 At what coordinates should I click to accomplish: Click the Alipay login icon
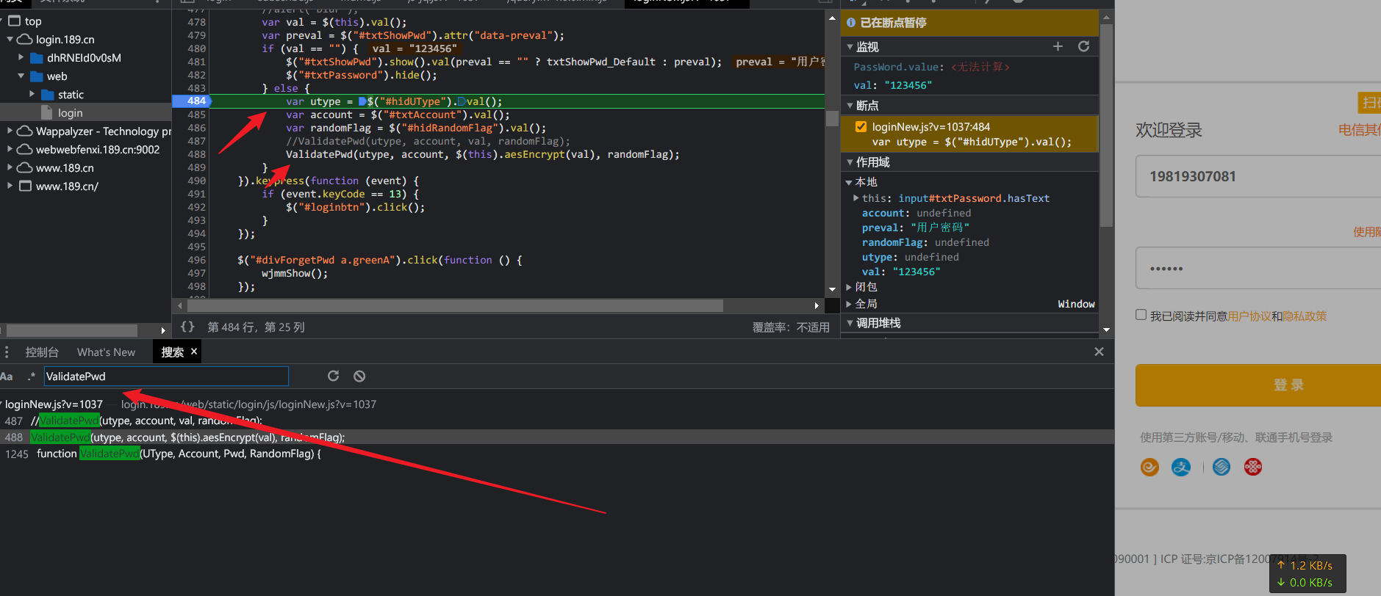[x=1181, y=467]
